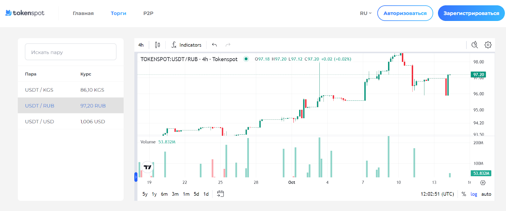Toggle percent scale mode
Screen dimensions: 506x211
click(464, 194)
